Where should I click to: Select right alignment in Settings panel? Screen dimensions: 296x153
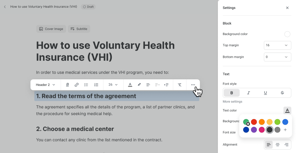(x=286, y=144)
